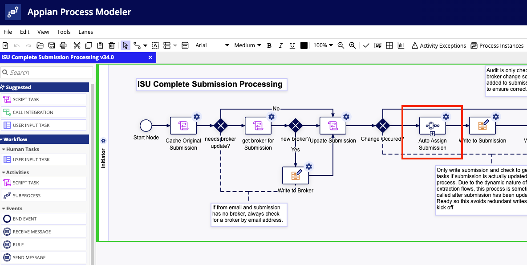Viewport: 527px width, 265px height.
Task: Click the Paste clipboard icon
Action: tap(100, 45)
